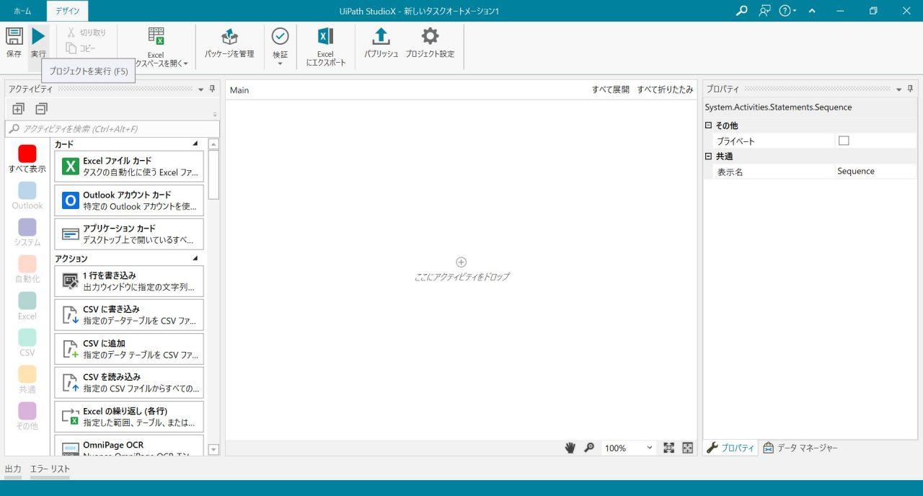The height and width of the screenshot is (496, 923).
Task: Select the すべて表示 red filter
Action: [27, 159]
